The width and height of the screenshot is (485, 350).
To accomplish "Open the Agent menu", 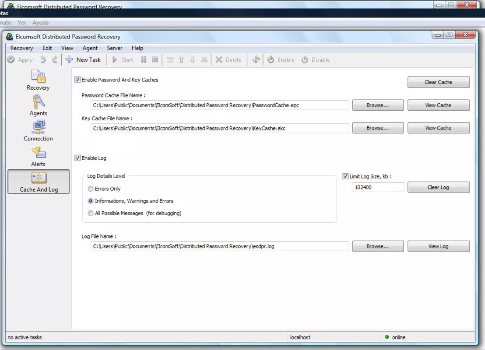I will (90, 48).
